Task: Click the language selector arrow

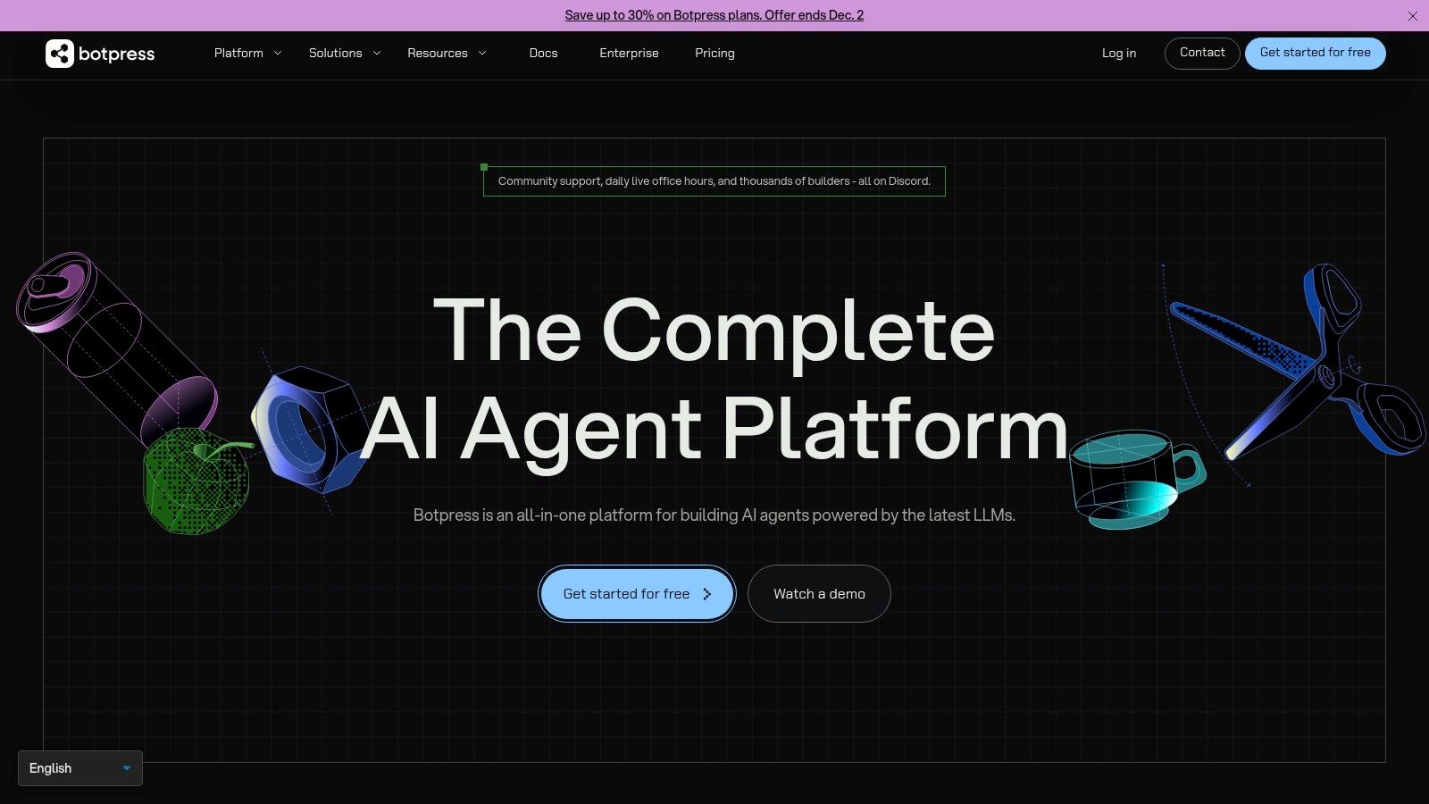Action: pyautogui.click(x=127, y=768)
